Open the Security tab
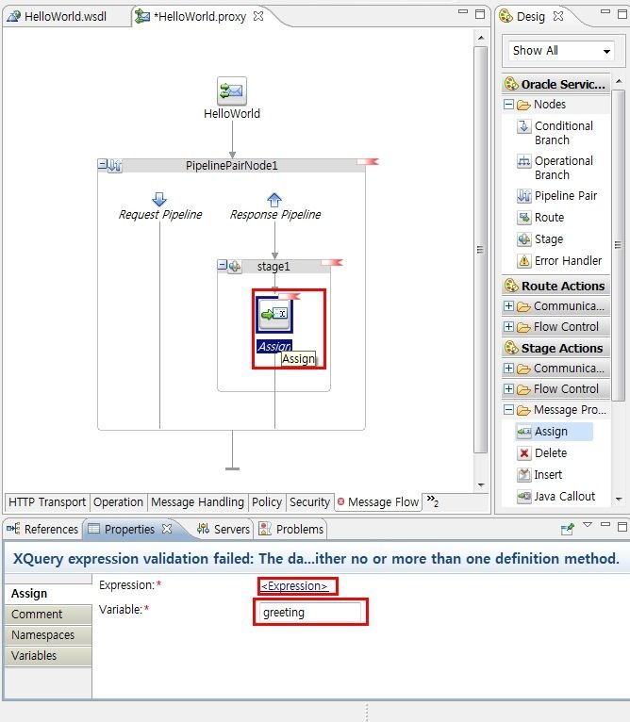The width and height of the screenshot is (630, 722). coord(309,501)
